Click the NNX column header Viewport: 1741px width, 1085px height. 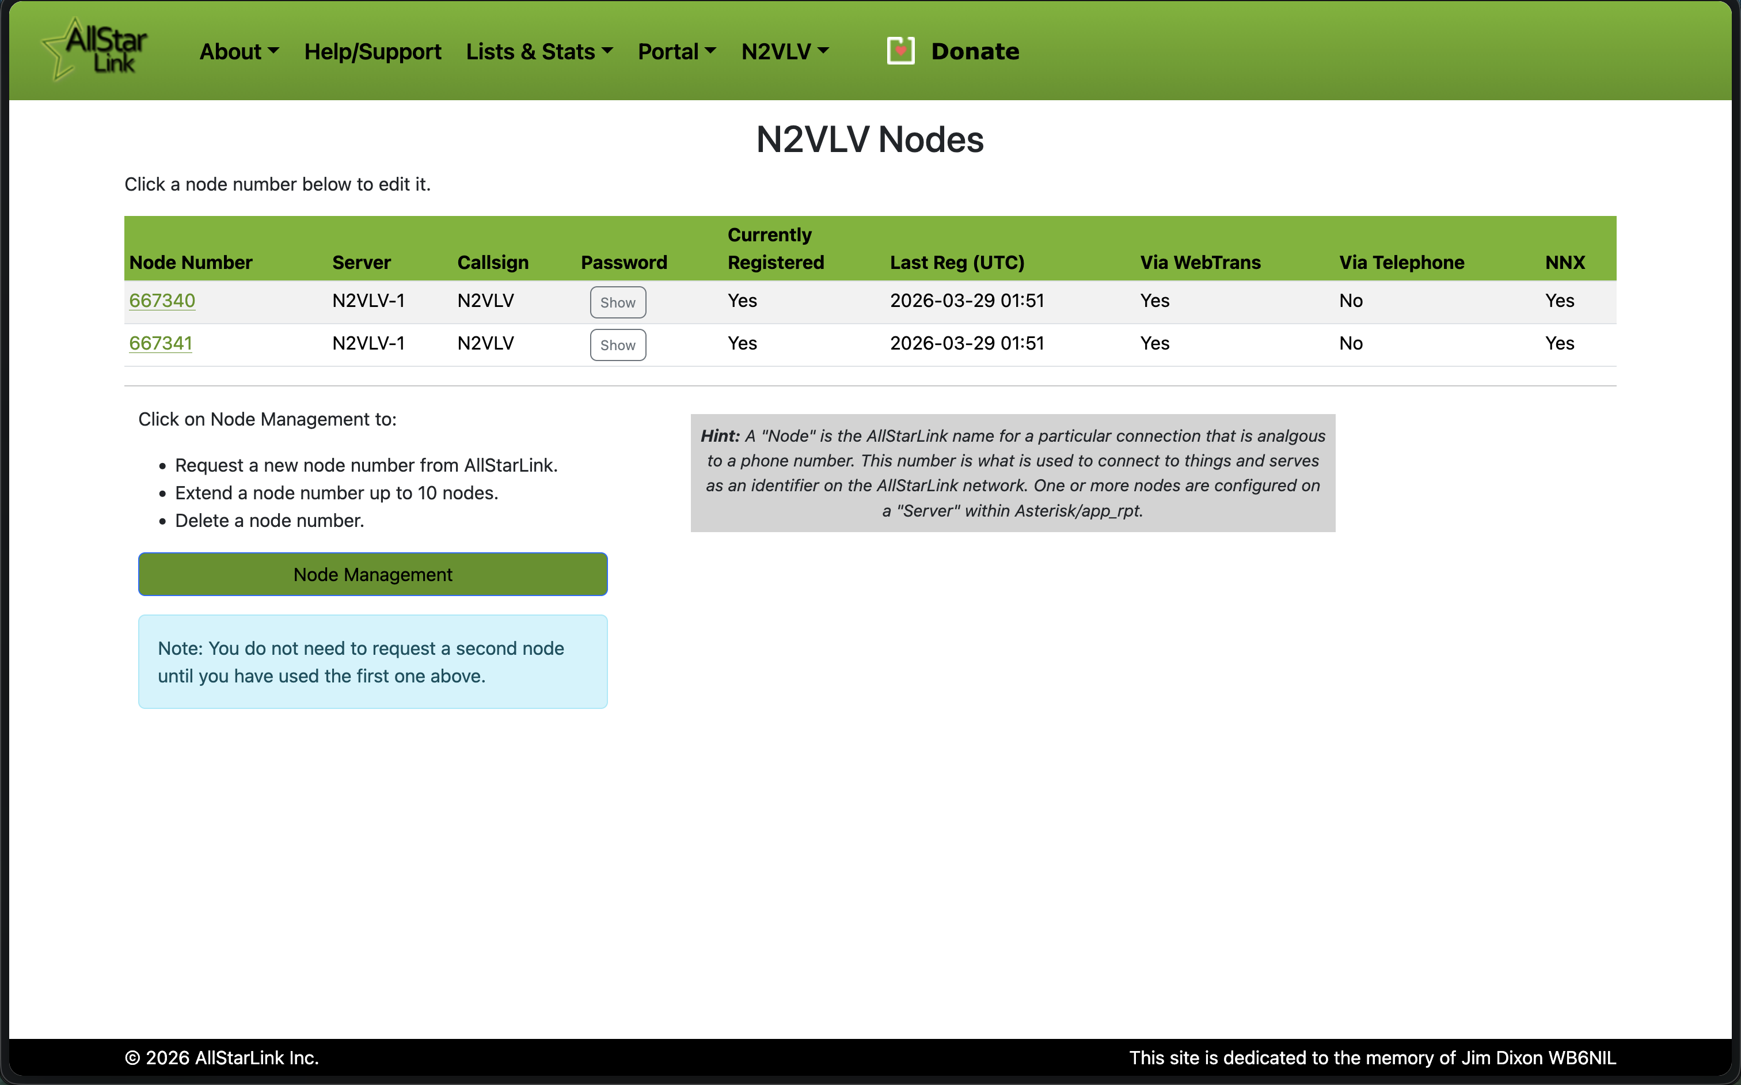coord(1564,263)
